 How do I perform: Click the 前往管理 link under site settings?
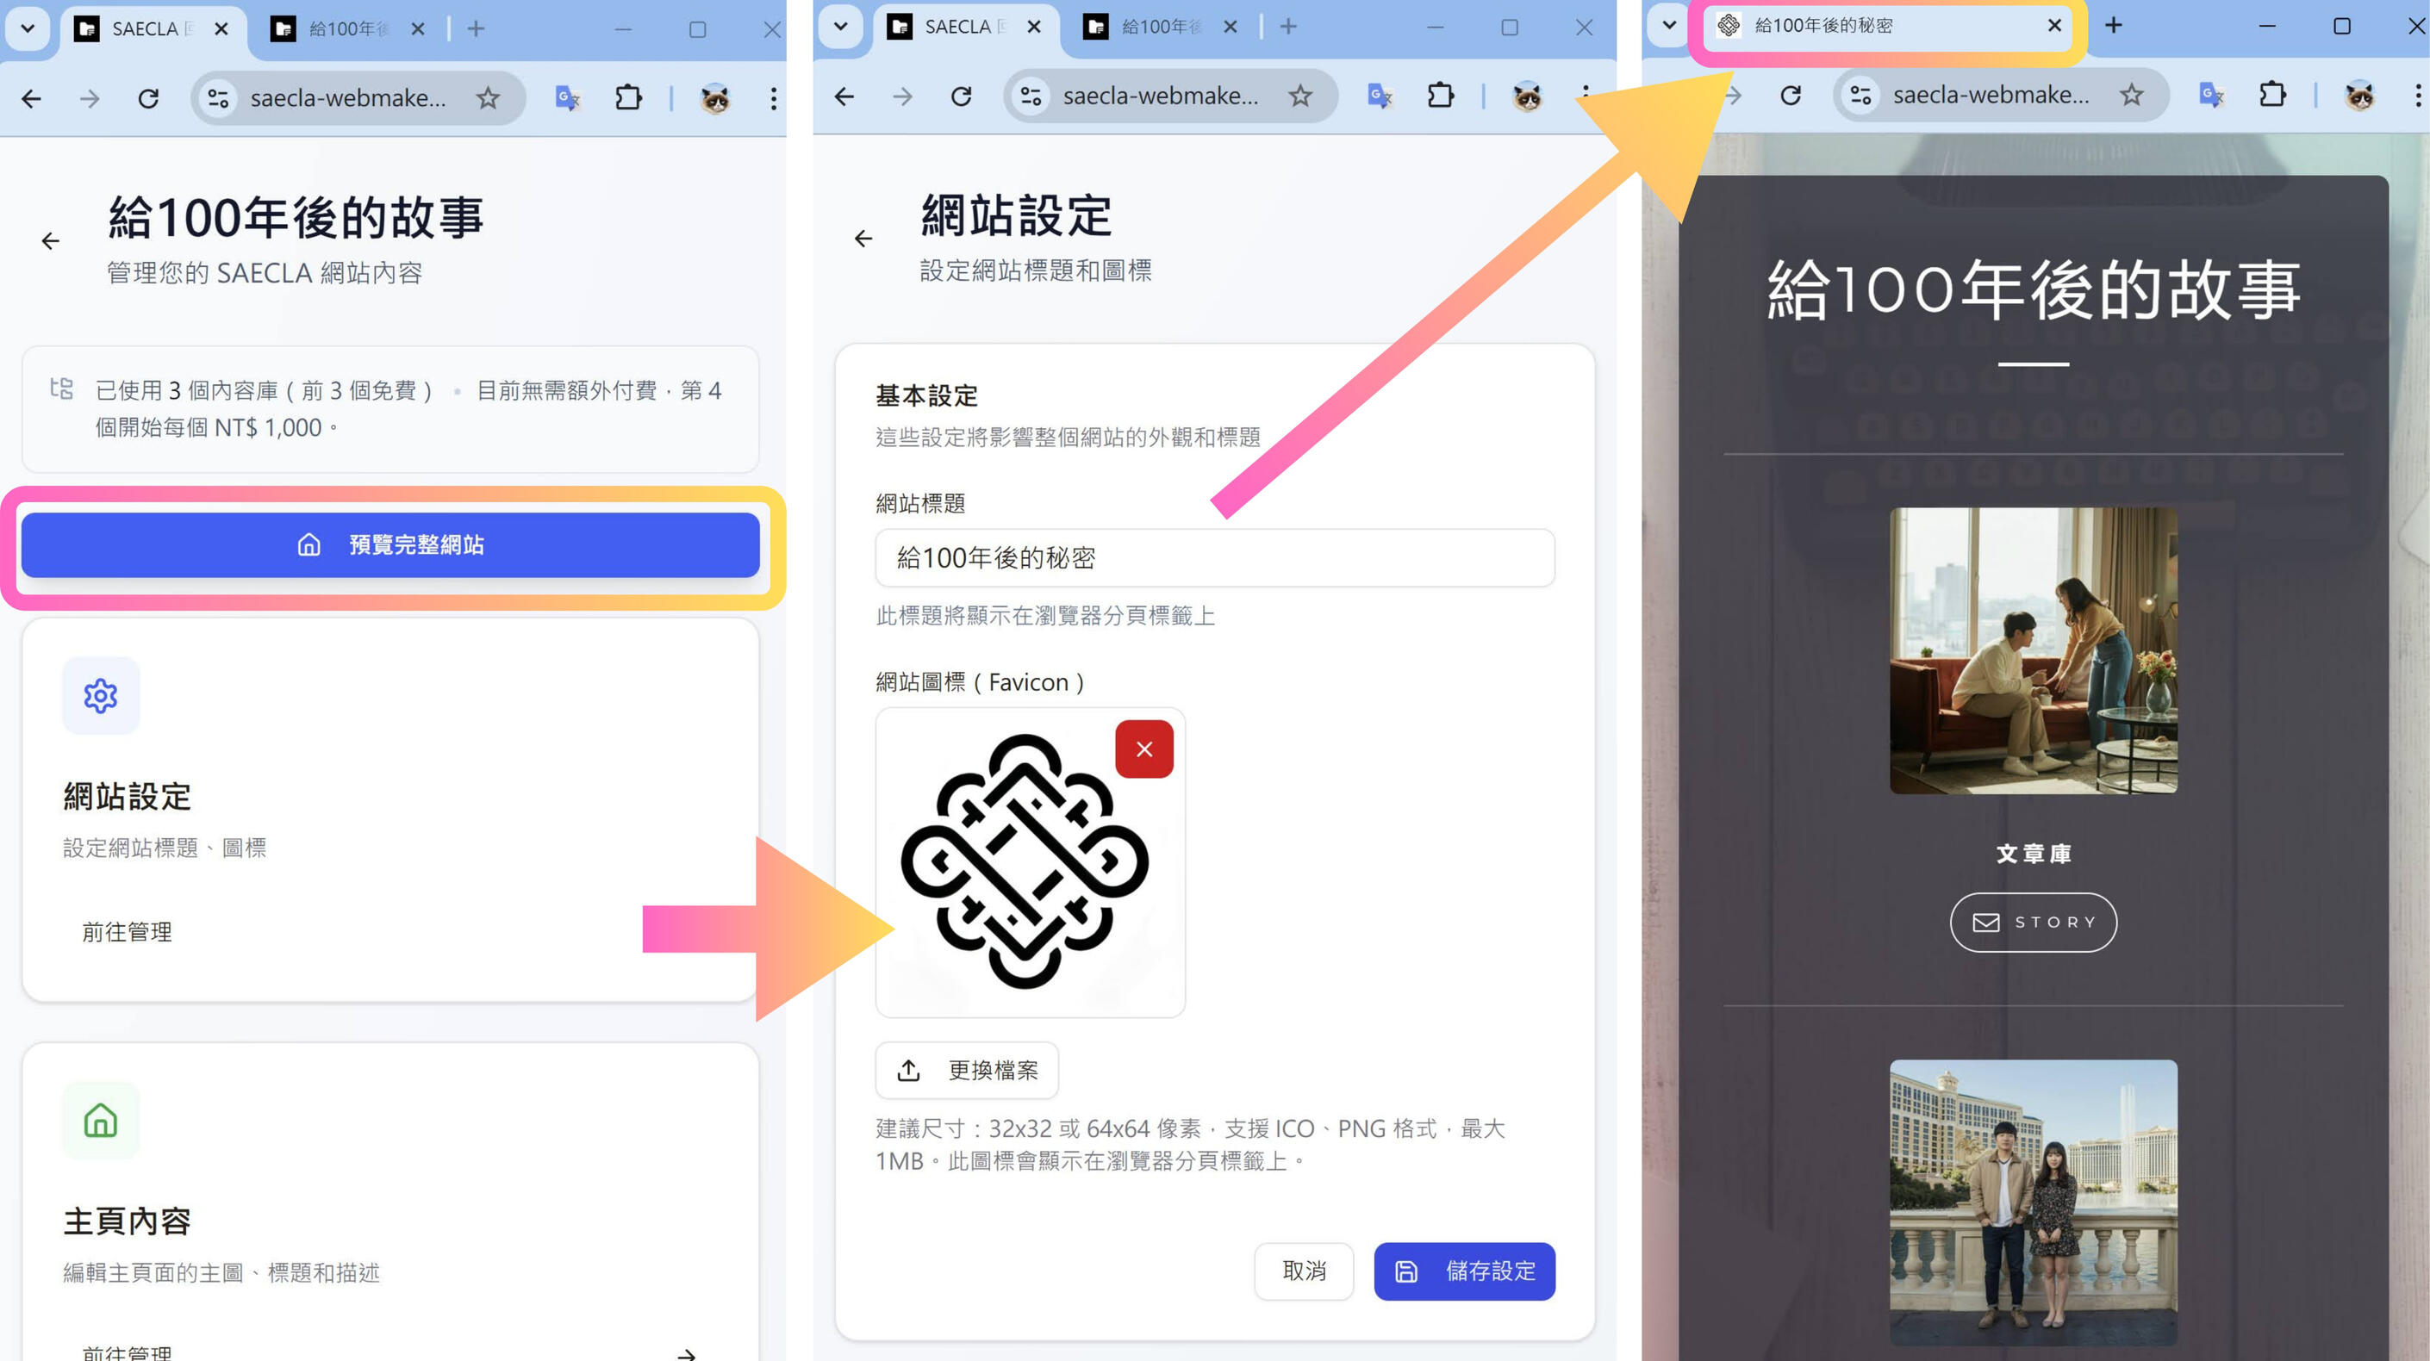pos(127,931)
